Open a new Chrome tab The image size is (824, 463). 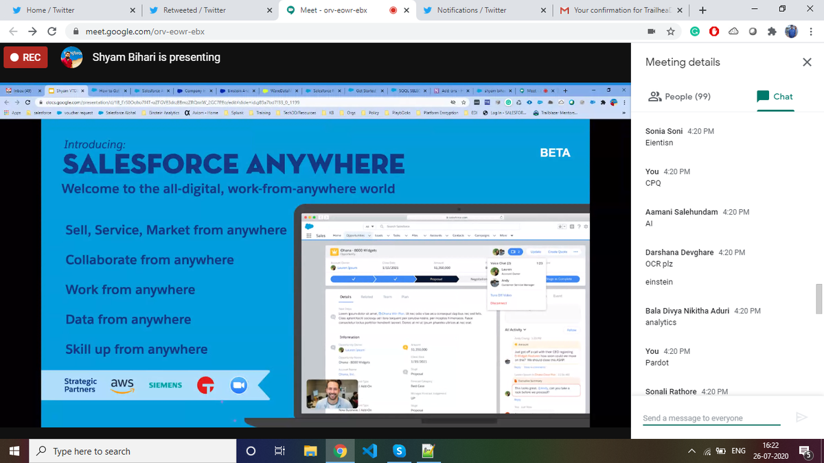(x=702, y=10)
